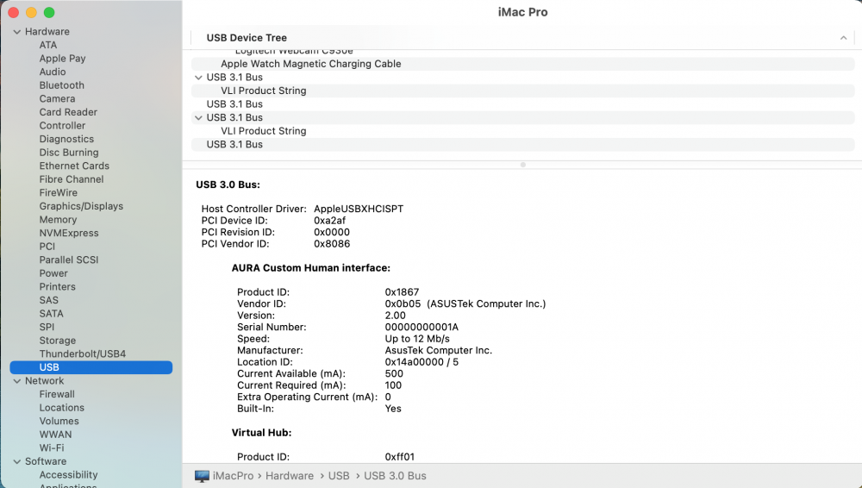Click the AURA Custom Human interface heading

311,268
